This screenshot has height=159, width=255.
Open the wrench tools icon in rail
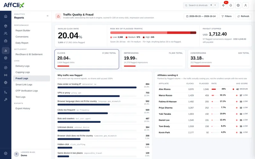pyautogui.click(x=6, y=100)
